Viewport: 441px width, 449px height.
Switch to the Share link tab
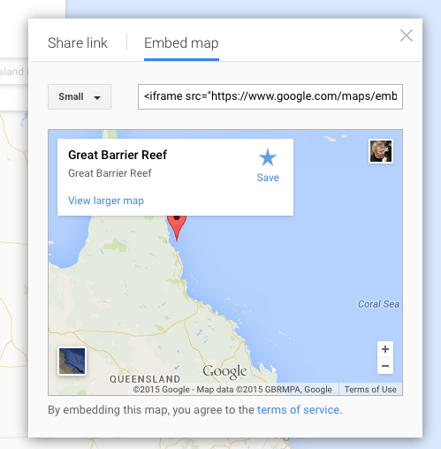click(78, 43)
